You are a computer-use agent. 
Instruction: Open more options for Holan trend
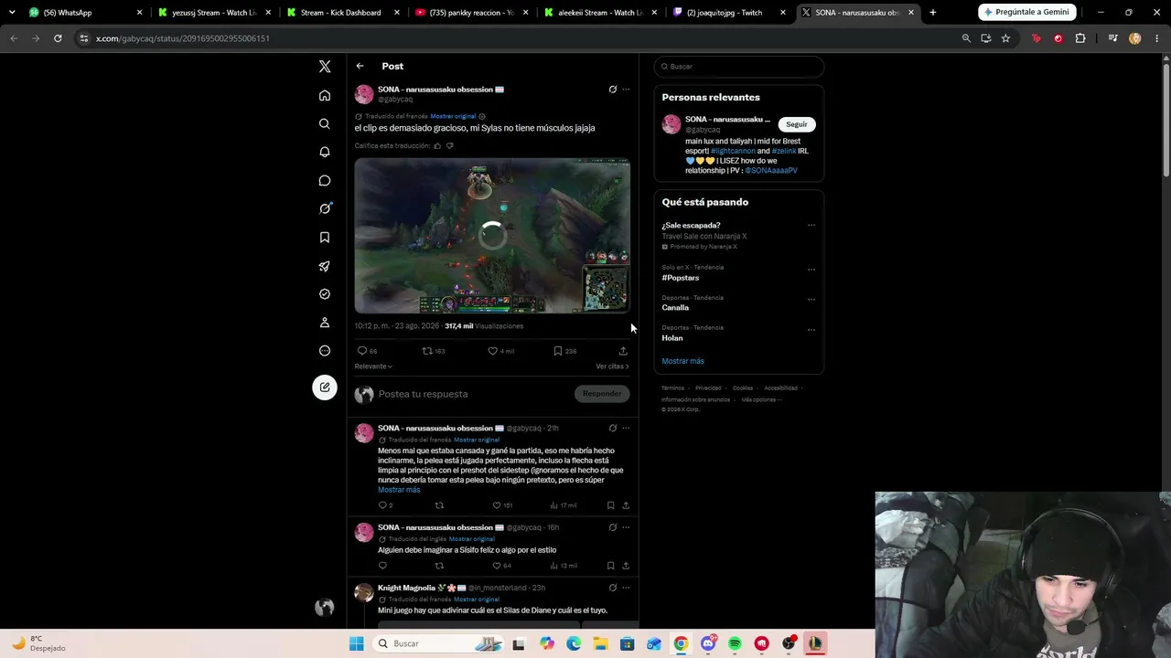(x=811, y=330)
